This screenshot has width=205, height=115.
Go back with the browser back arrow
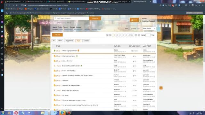[6, 5]
